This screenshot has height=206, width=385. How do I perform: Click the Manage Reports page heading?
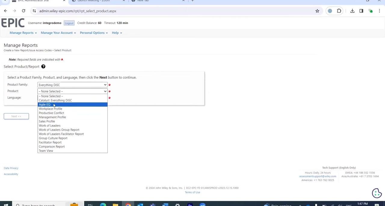click(21, 45)
